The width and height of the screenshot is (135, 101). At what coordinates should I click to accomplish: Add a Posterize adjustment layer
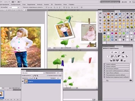pyautogui.click(x=114, y=60)
